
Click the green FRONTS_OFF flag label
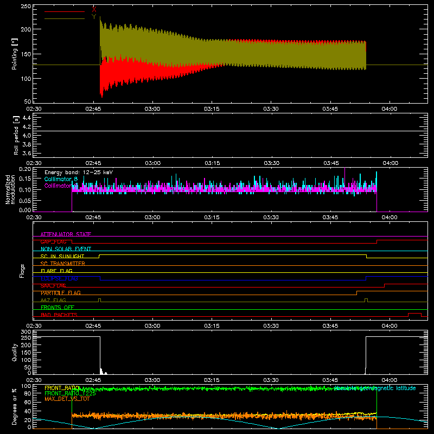(58, 308)
